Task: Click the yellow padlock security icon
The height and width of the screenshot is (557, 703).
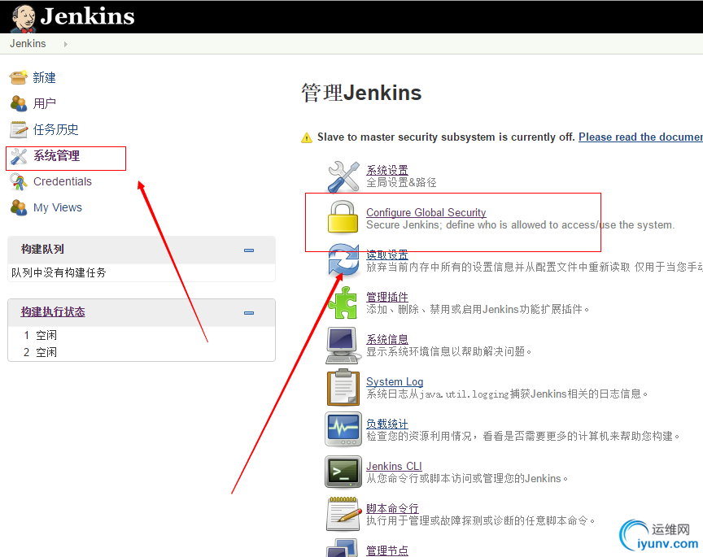Action: click(343, 217)
